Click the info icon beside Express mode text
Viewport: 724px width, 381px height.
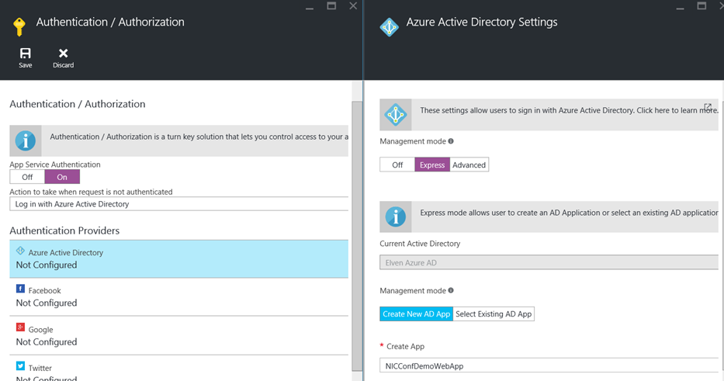(x=396, y=216)
